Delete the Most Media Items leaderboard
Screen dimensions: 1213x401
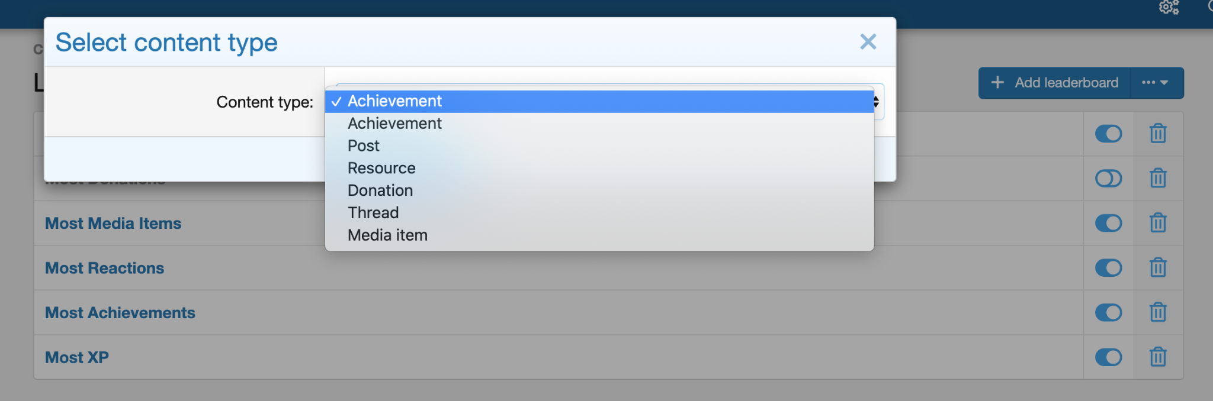pyautogui.click(x=1158, y=223)
